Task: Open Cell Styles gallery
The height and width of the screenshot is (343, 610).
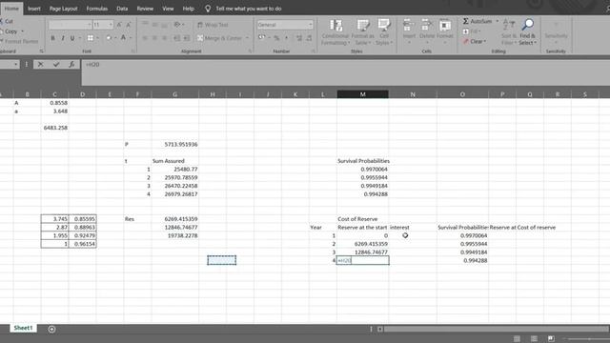Action: (384, 31)
